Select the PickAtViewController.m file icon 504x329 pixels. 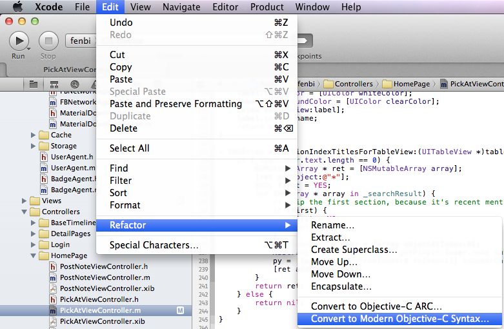click(54, 310)
